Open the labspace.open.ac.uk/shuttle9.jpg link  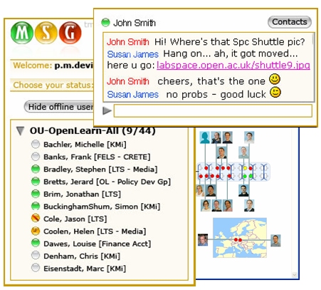coord(233,65)
